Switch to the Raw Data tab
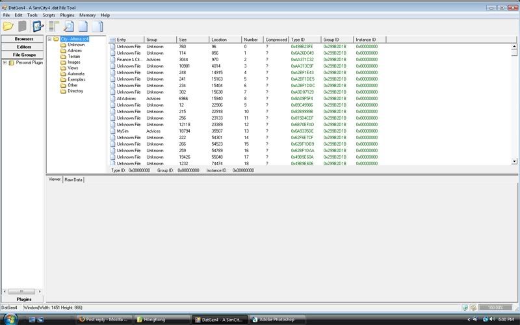This screenshot has width=520, height=325. pyautogui.click(x=73, y=180)
